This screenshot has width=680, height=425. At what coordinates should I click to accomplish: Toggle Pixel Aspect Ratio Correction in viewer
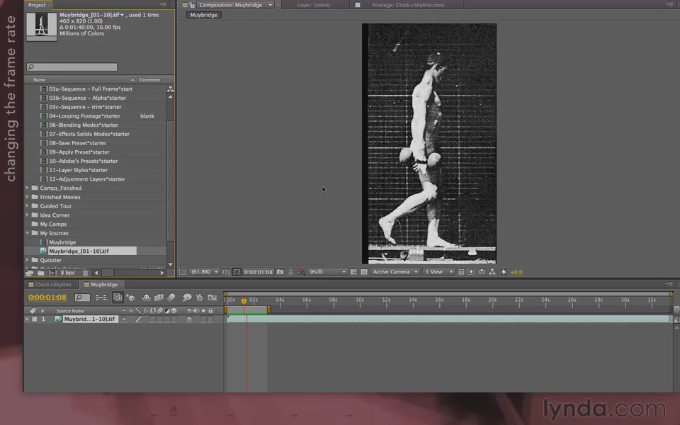(x=461, y=272)
